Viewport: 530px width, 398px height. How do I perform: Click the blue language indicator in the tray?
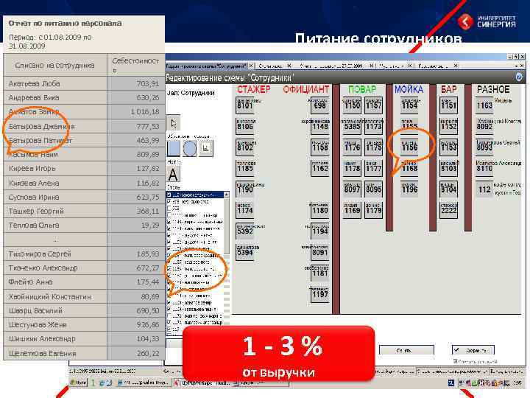[451, 383]
